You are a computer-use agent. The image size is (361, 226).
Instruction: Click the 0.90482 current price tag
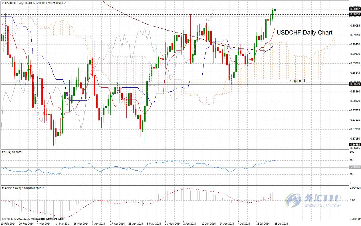(x=355, y=9)
